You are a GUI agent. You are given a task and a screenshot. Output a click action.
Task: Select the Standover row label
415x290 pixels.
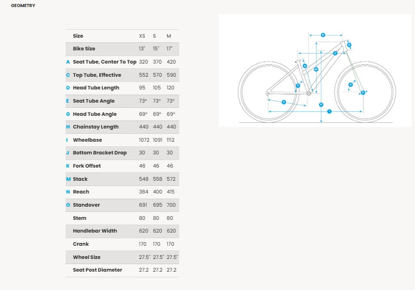[x=86, y=205]
